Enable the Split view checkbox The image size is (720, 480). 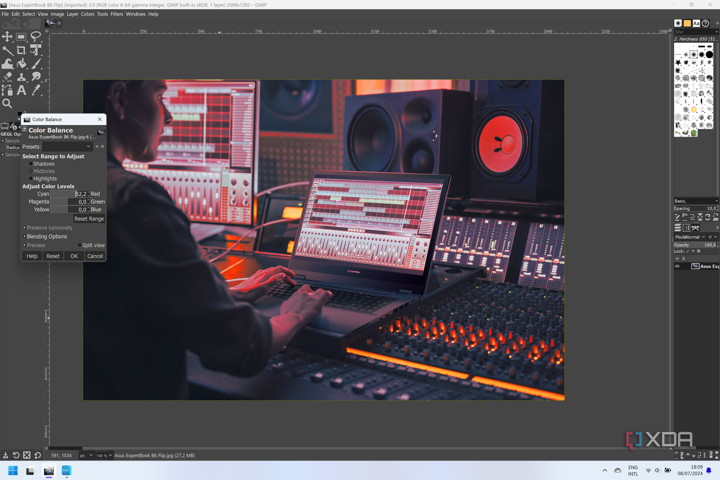[79, 245]
